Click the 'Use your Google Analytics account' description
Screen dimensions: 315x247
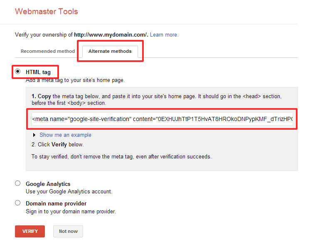(x=69, y=192)
